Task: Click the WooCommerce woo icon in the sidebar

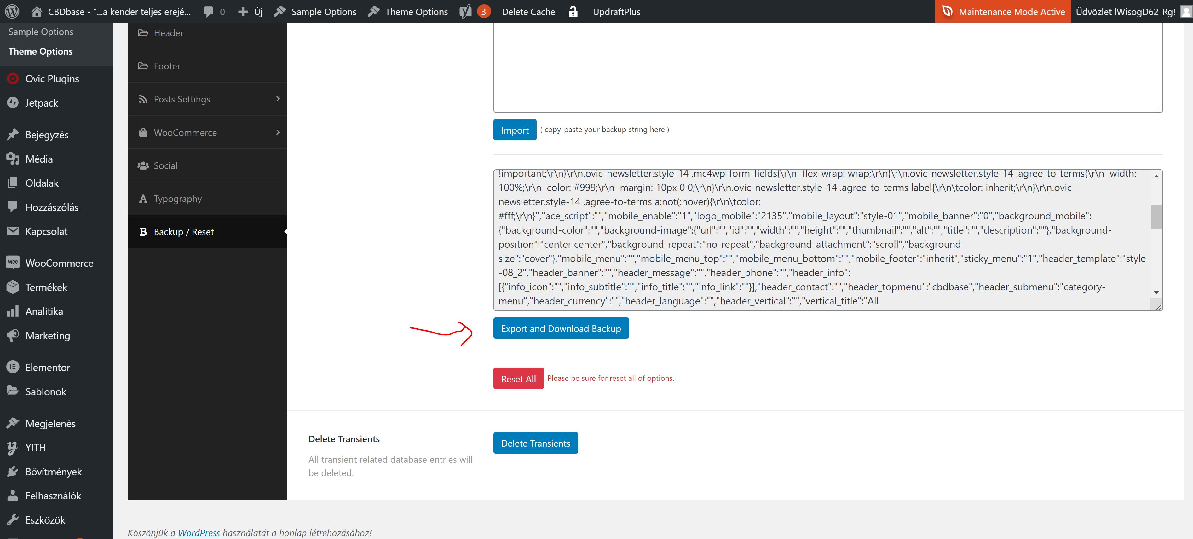Action: [13, 262]
